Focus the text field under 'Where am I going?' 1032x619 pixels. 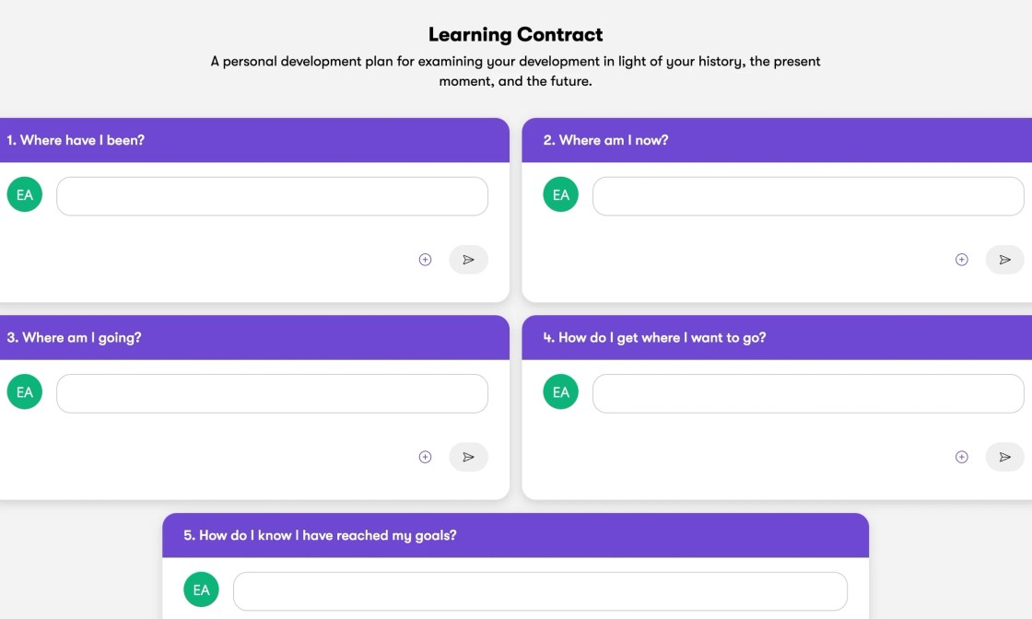coord(273,393)
